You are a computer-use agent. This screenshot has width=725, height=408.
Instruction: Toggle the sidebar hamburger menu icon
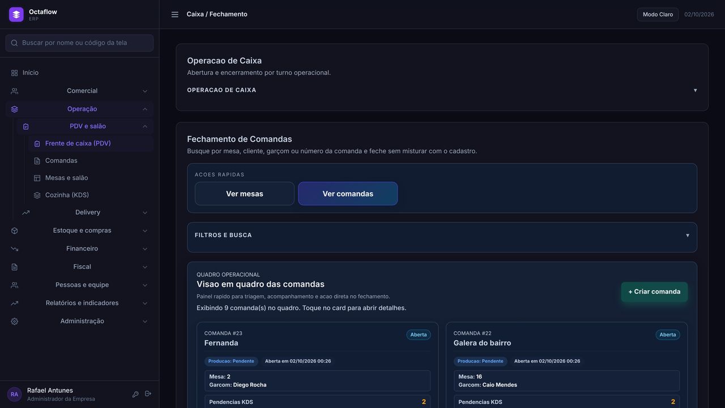click(x=175, y=14)
